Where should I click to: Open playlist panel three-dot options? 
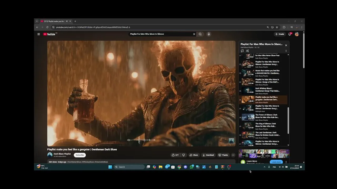[x=286, y=51]
